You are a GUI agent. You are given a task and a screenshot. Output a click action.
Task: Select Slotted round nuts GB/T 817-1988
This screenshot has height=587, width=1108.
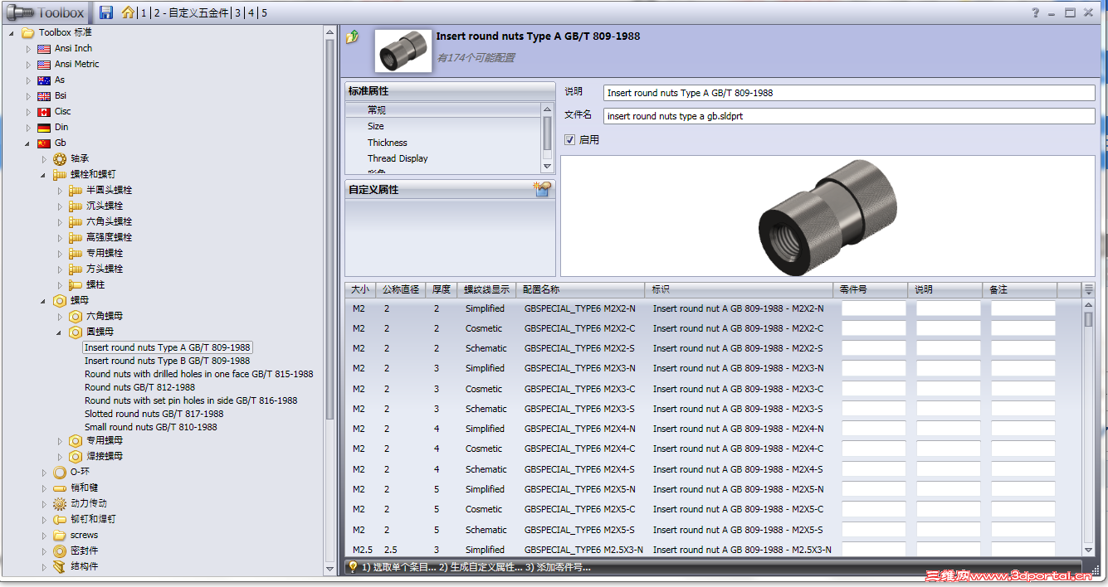154,414
